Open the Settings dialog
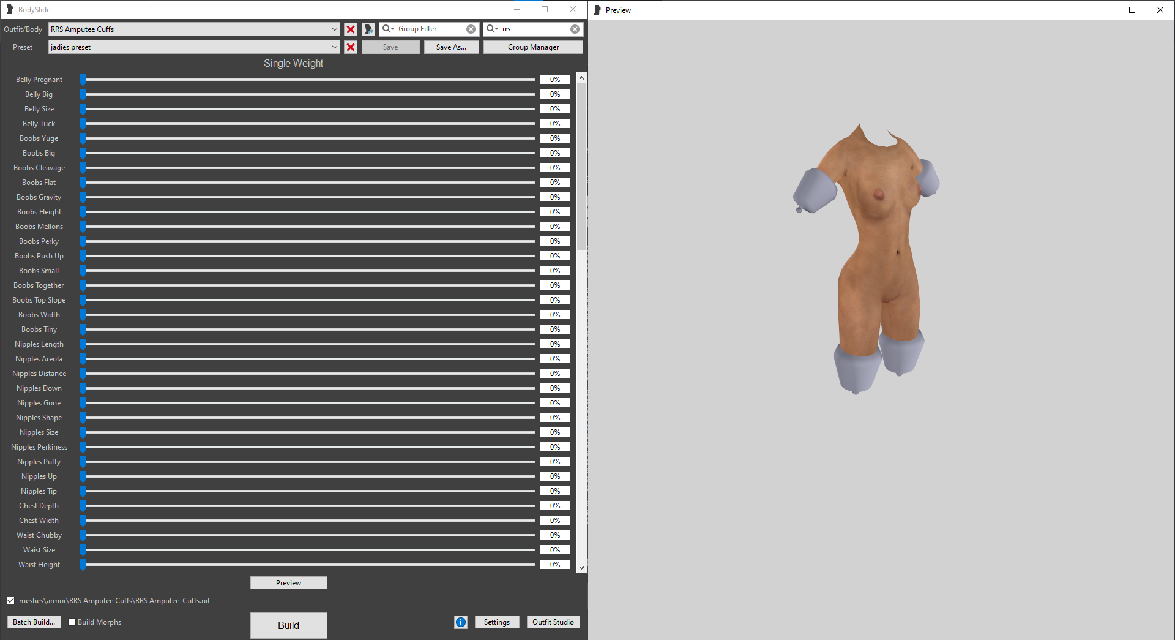 click(x=497, y=622)
